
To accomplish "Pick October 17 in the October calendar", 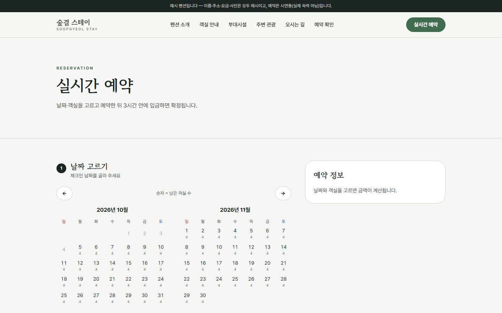I will click(x=161, y=265).
